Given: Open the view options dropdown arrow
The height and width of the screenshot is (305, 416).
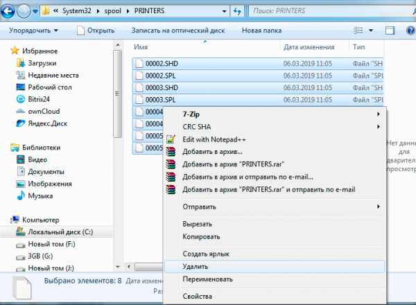Looking at the screenshot, I should tap(371, 31).
